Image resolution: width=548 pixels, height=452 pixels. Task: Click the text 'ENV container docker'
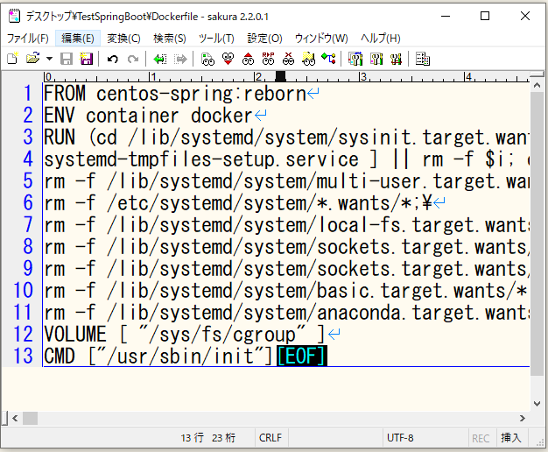point(148,116)
